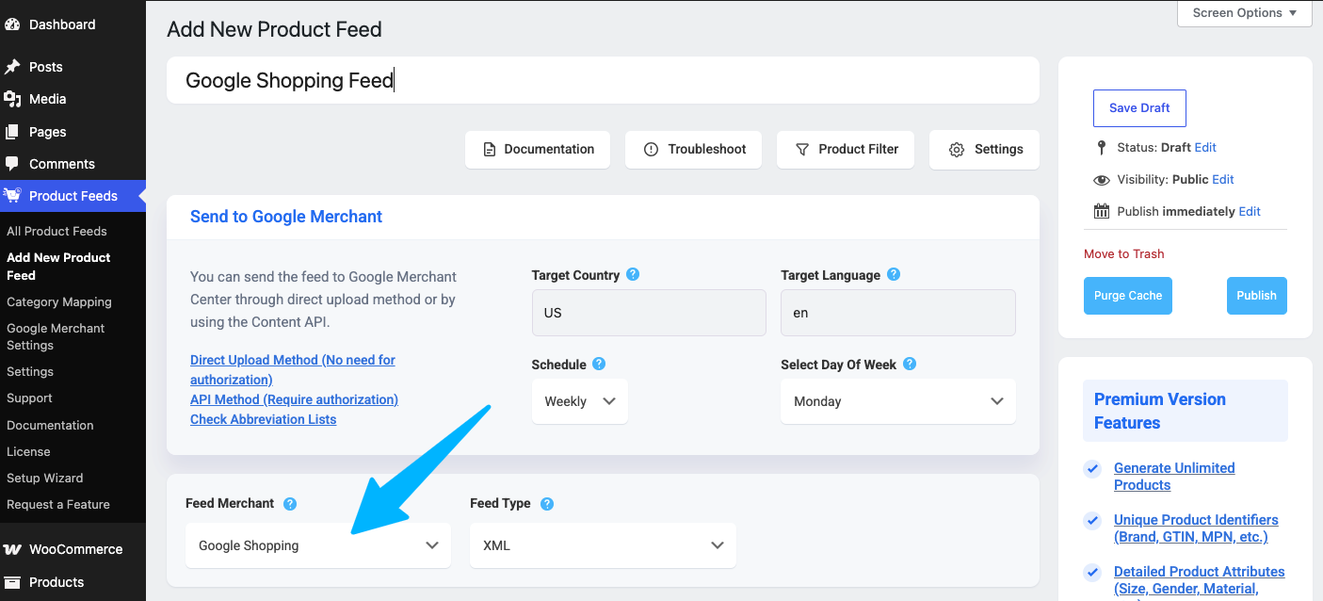The height and width of the screenshot is (601, 1323).
Task: Expand the Screen Options panel
Action: [1245, 13]
